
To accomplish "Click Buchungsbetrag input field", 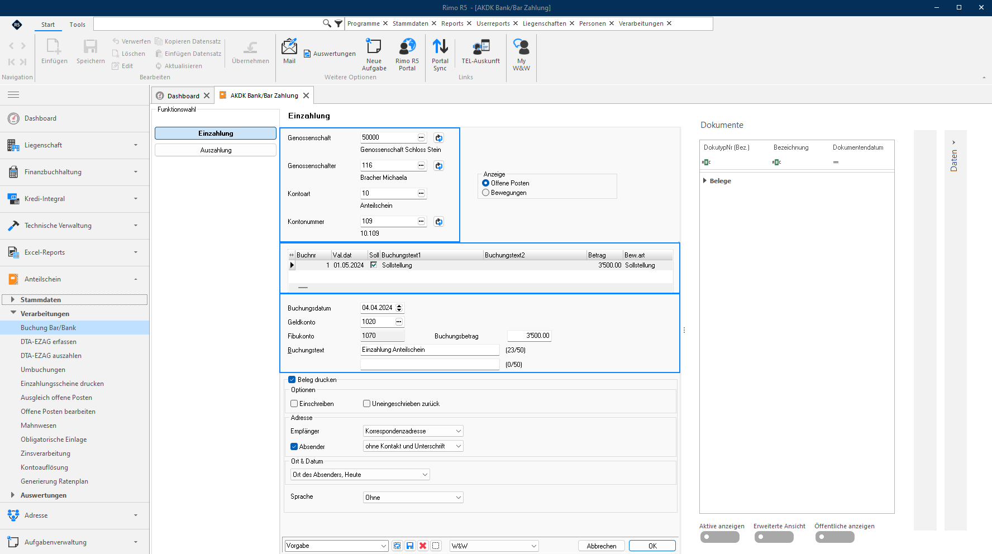I will coord(529,336).
